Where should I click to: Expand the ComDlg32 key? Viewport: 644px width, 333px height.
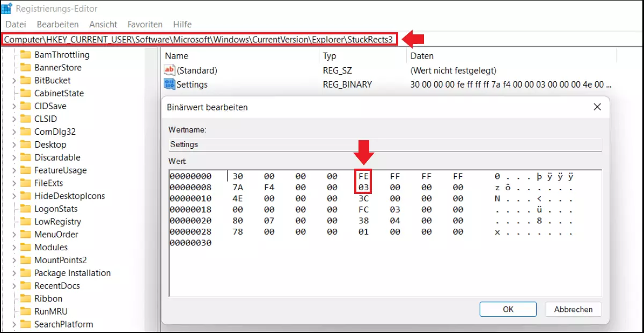click(14, 132)
